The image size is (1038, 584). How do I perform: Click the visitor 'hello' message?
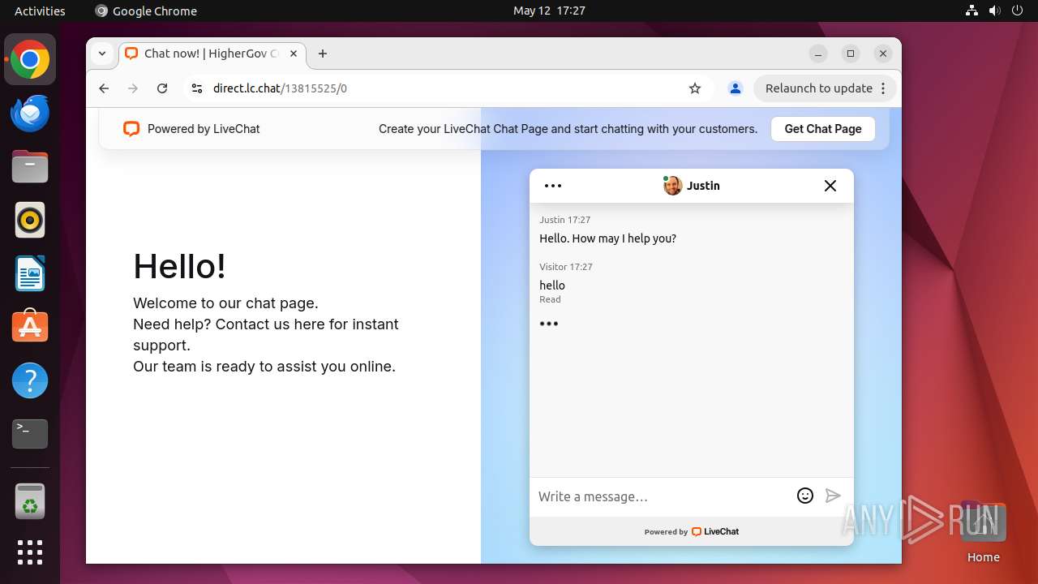552,286
